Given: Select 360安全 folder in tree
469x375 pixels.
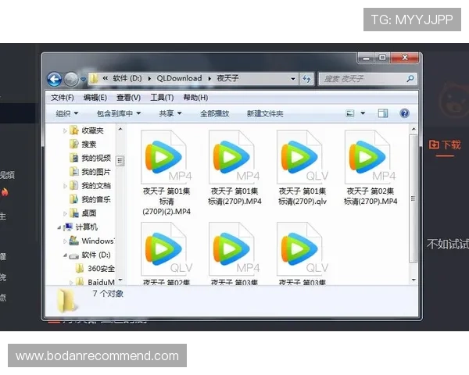Looking at the screenshot, I should point(101,269).
